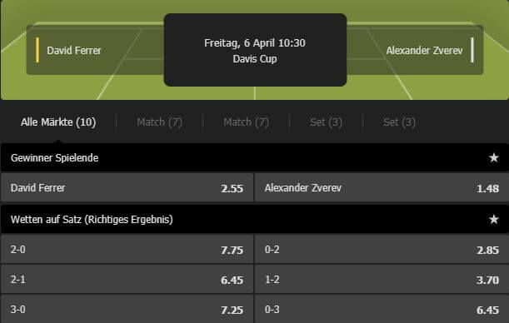Pick set result 3-0 at 7.25
The width and height of the screenshot is (509, 323).
127,309
